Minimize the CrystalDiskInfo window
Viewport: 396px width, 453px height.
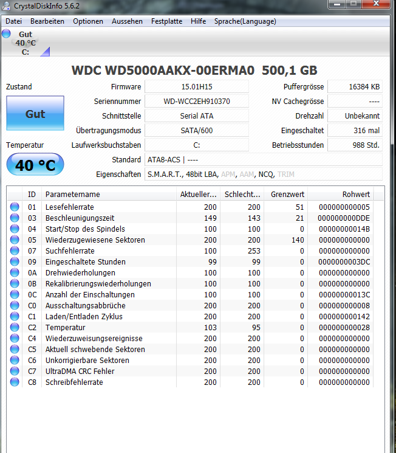337,4
